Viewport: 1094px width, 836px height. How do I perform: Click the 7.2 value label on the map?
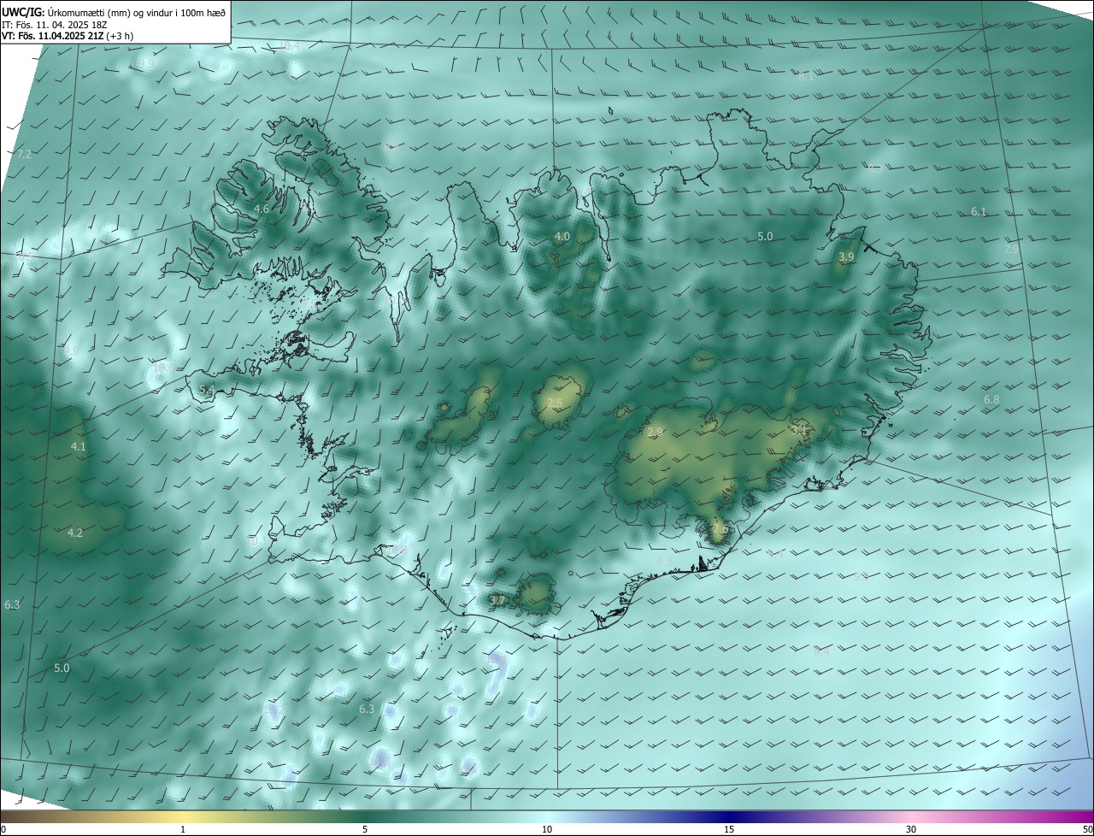24,154
